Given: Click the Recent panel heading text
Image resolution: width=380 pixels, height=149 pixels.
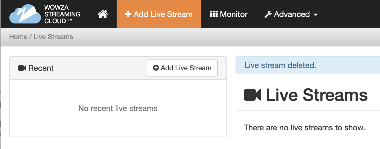Looking at the screenshot, I should coord(41,68).
